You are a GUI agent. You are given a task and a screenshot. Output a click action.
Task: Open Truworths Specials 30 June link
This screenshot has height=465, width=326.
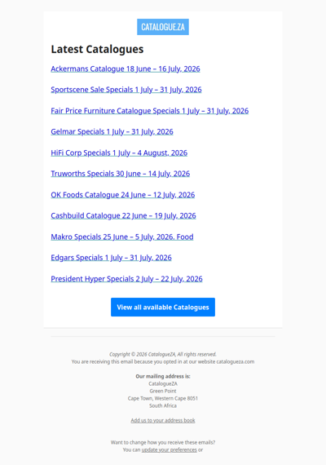pyautogui.click(x=121, y=174)
